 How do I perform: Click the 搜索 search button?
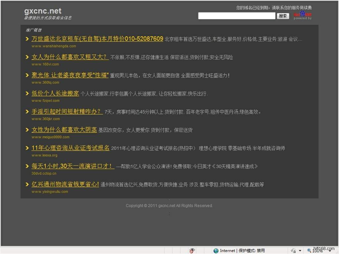point(283,16)
